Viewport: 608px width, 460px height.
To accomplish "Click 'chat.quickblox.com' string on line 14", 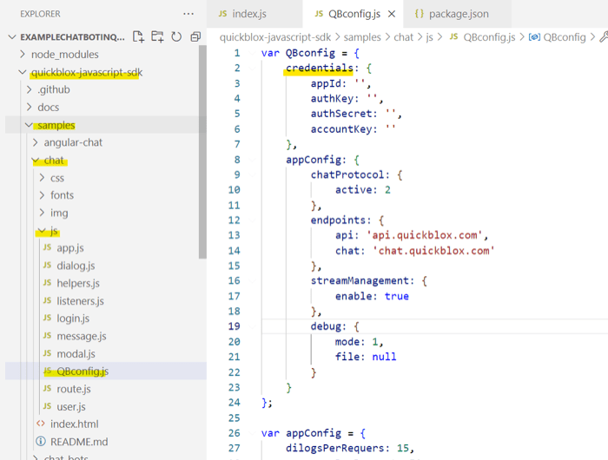I will point(433,251).
